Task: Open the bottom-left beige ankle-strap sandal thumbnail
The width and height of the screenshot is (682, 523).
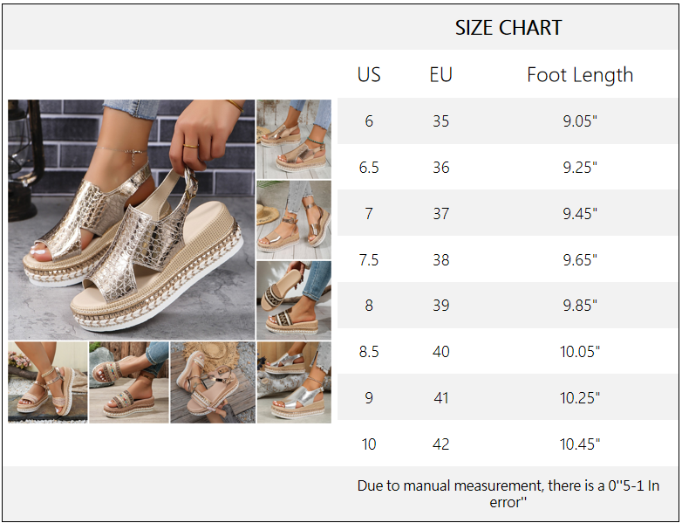Action: 48,382
